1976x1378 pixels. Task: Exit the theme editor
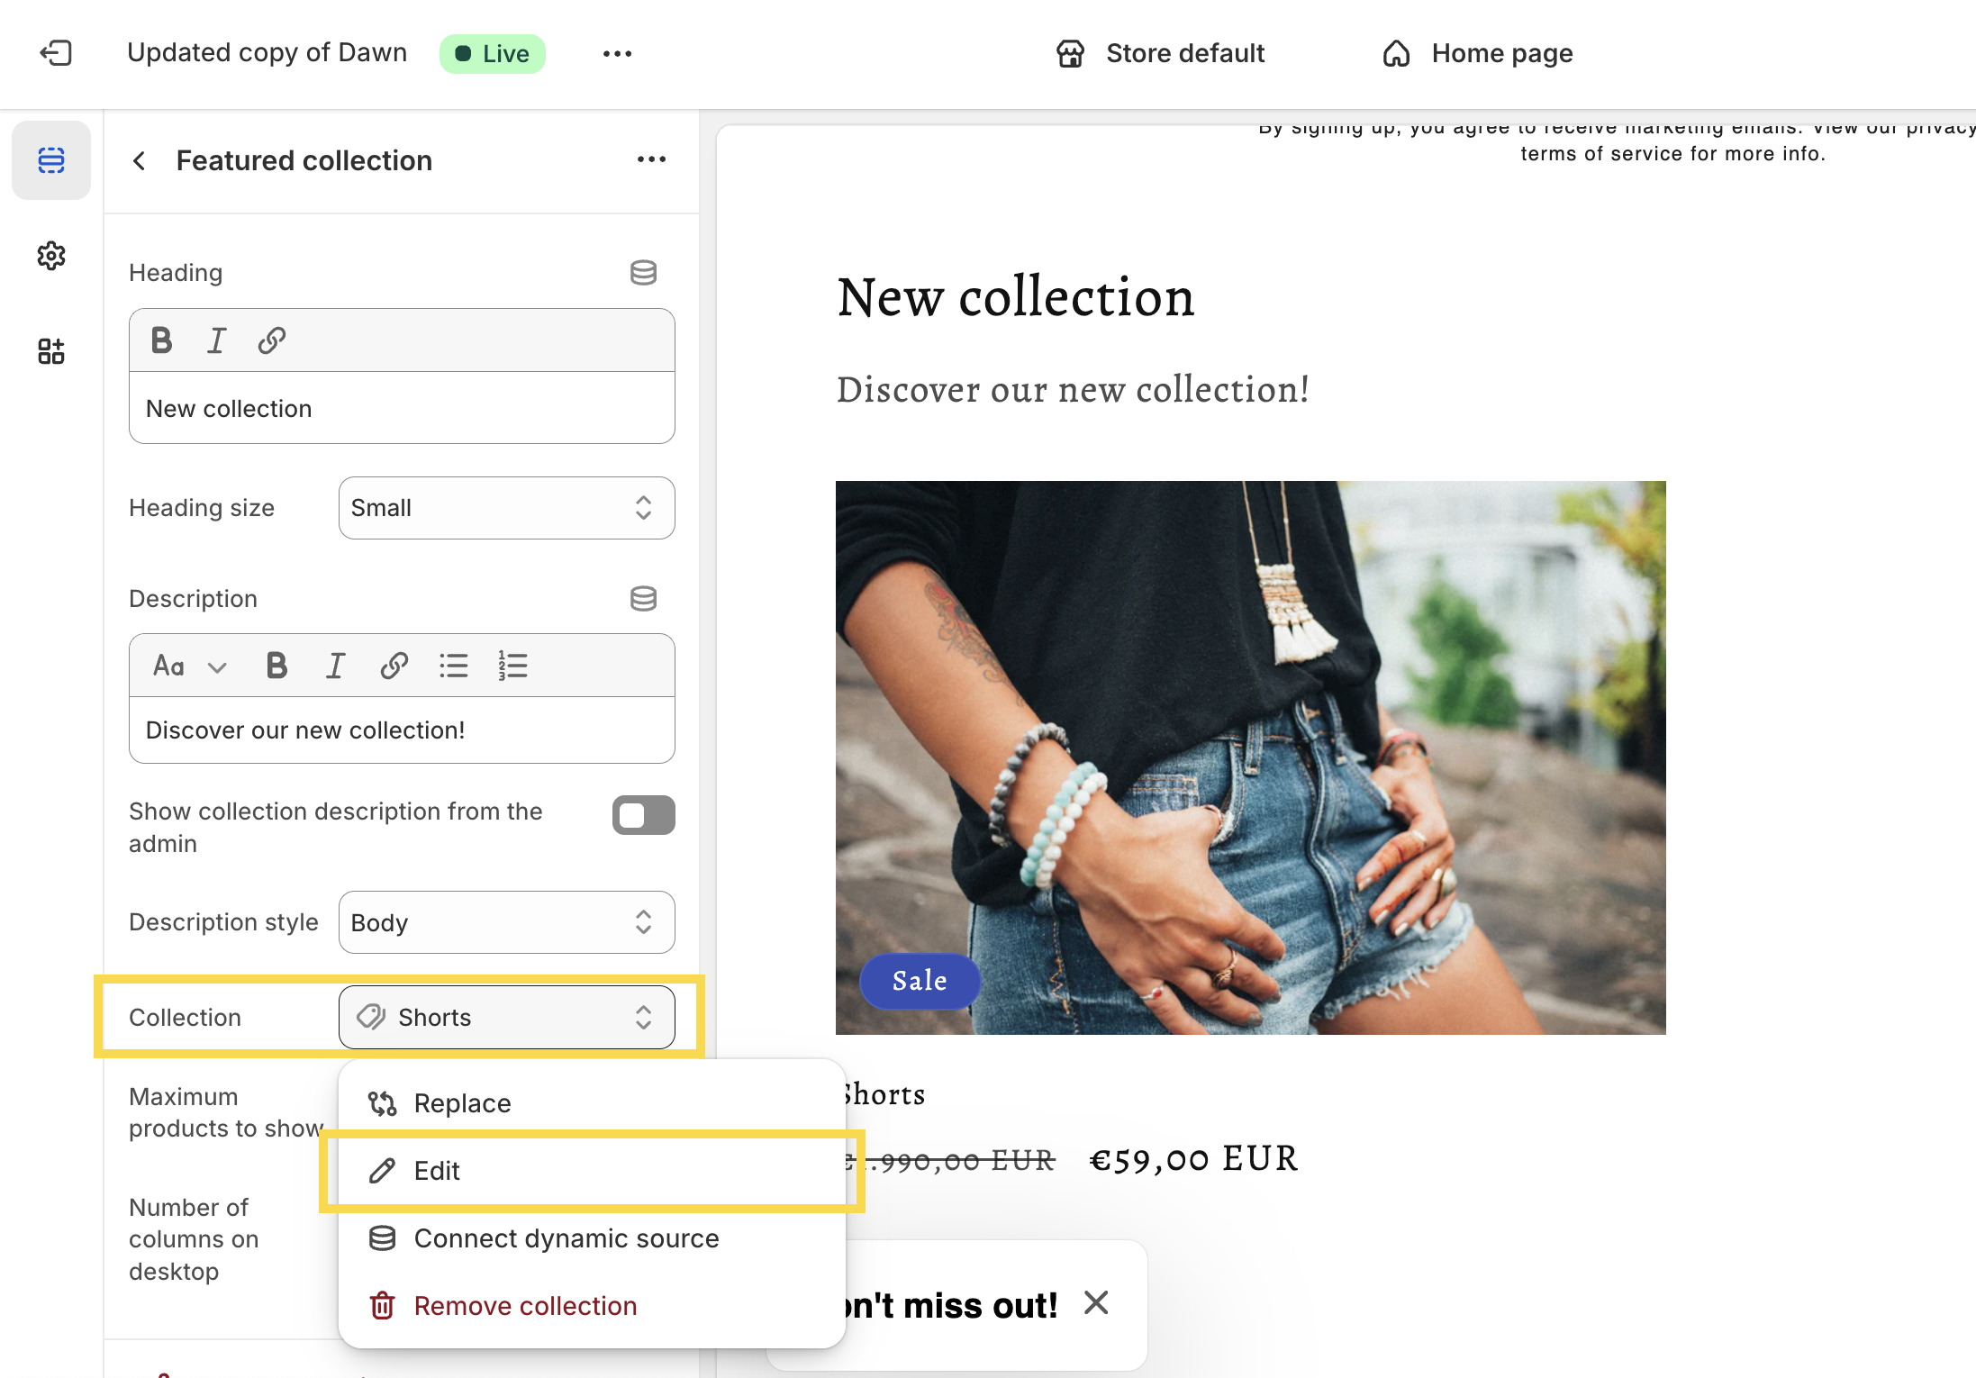[56, 53]
